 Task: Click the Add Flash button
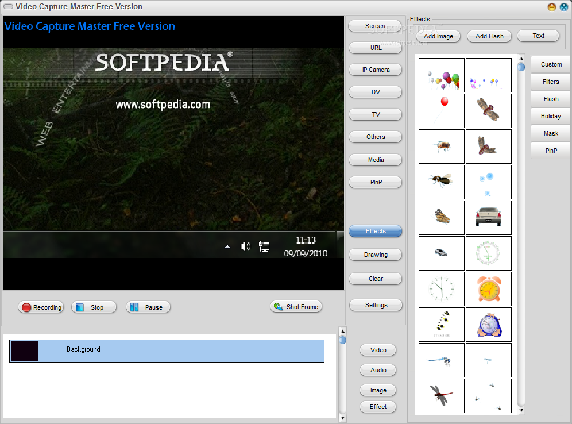(489, 36)
